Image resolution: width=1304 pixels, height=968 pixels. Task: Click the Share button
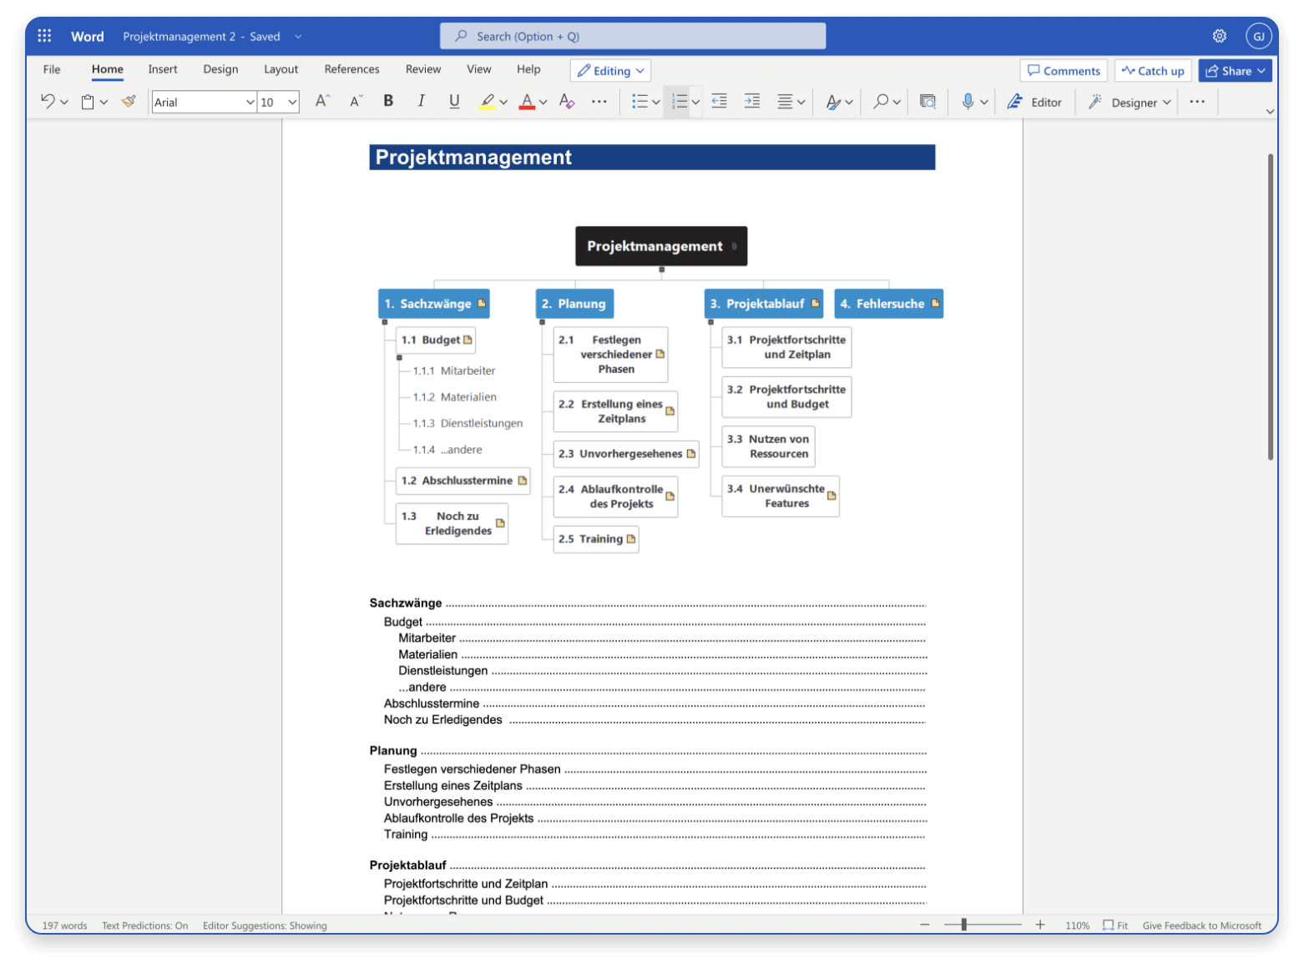[1235, 71]
